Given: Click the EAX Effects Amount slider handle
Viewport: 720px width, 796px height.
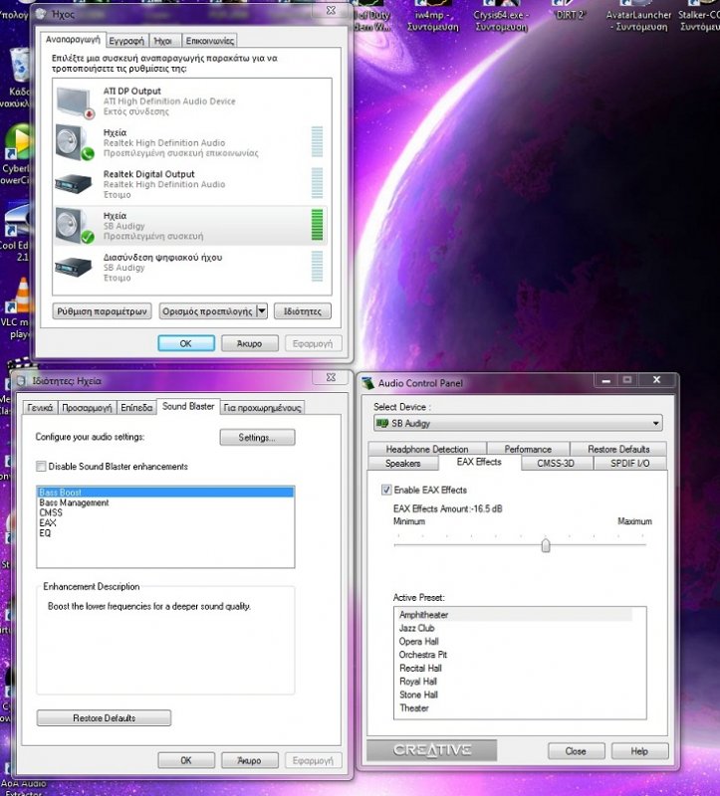Looking at the screenshot, I should point(546,545).
